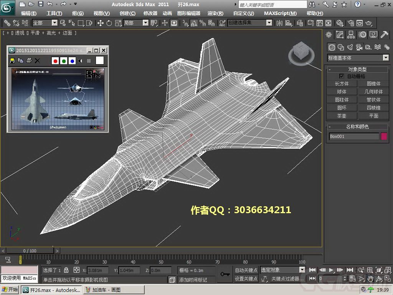This screenshot has height=295, width=393.
Task: Open the 渲染 menu
Action: click(x=215, y=13)
